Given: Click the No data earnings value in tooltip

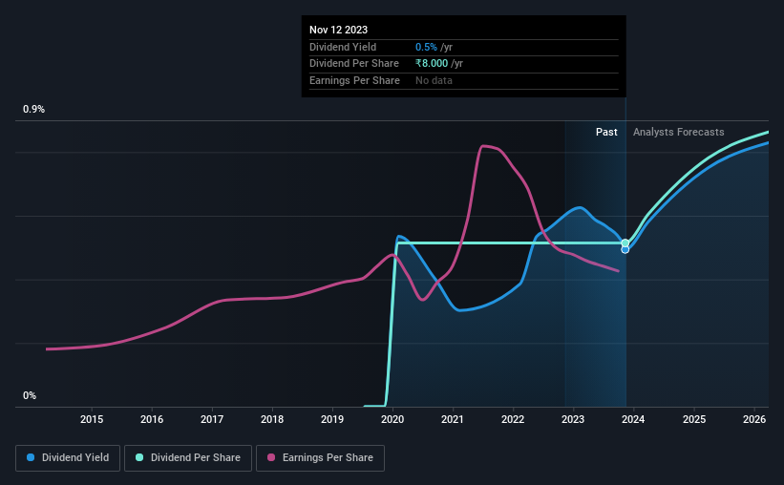Looking at the screenshot, I should click(x=434, y=80).
